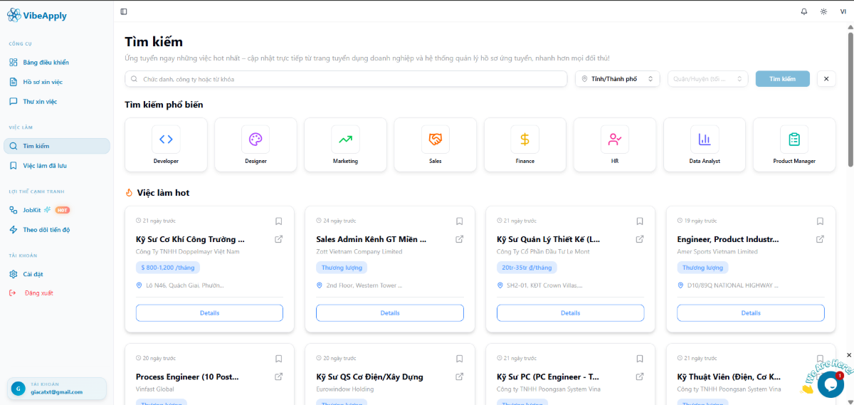Click Details for Amer Sports Vietnam job

tap(751, 313)
